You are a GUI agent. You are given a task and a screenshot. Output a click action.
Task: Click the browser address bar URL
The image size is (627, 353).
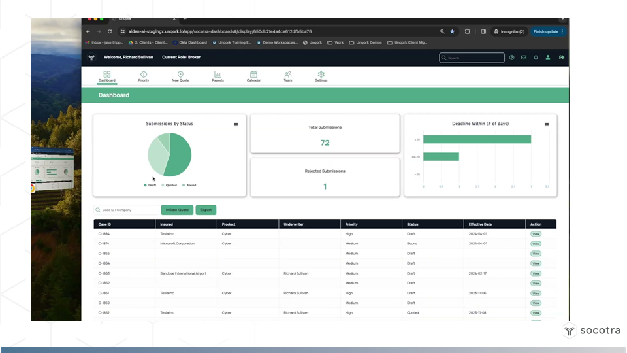click(x=220, y=31)
